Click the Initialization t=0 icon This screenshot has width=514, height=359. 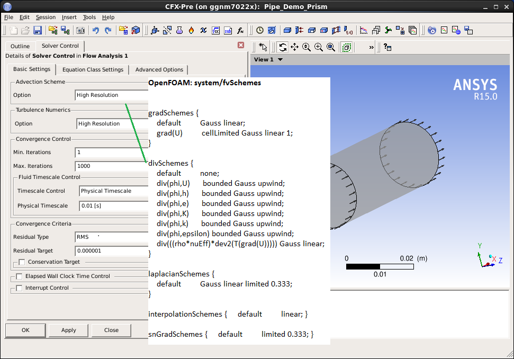[x=348, y=31]
